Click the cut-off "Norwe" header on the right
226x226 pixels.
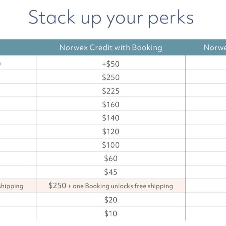point(215,47)
